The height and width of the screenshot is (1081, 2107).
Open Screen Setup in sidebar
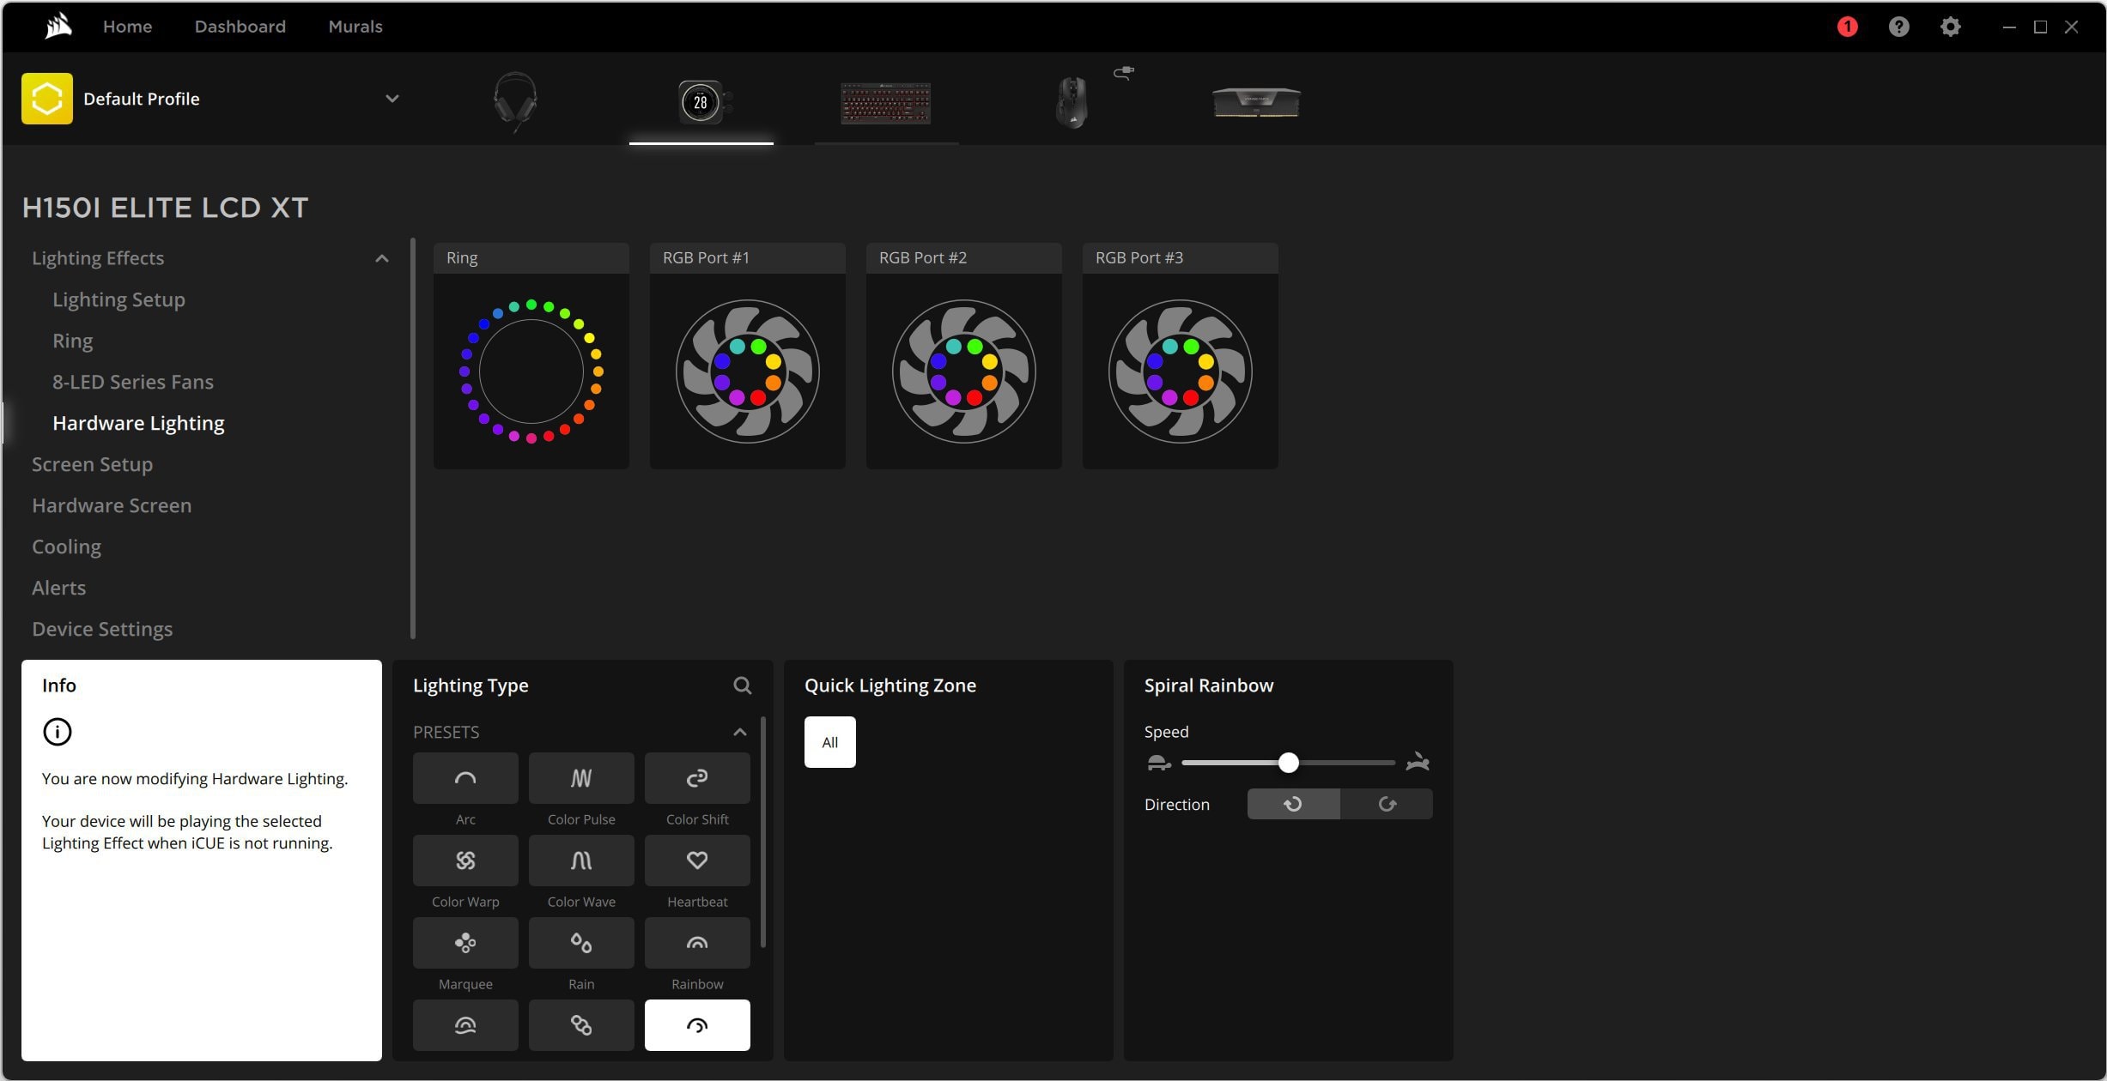pyautogui.click(x=92, y=464)
